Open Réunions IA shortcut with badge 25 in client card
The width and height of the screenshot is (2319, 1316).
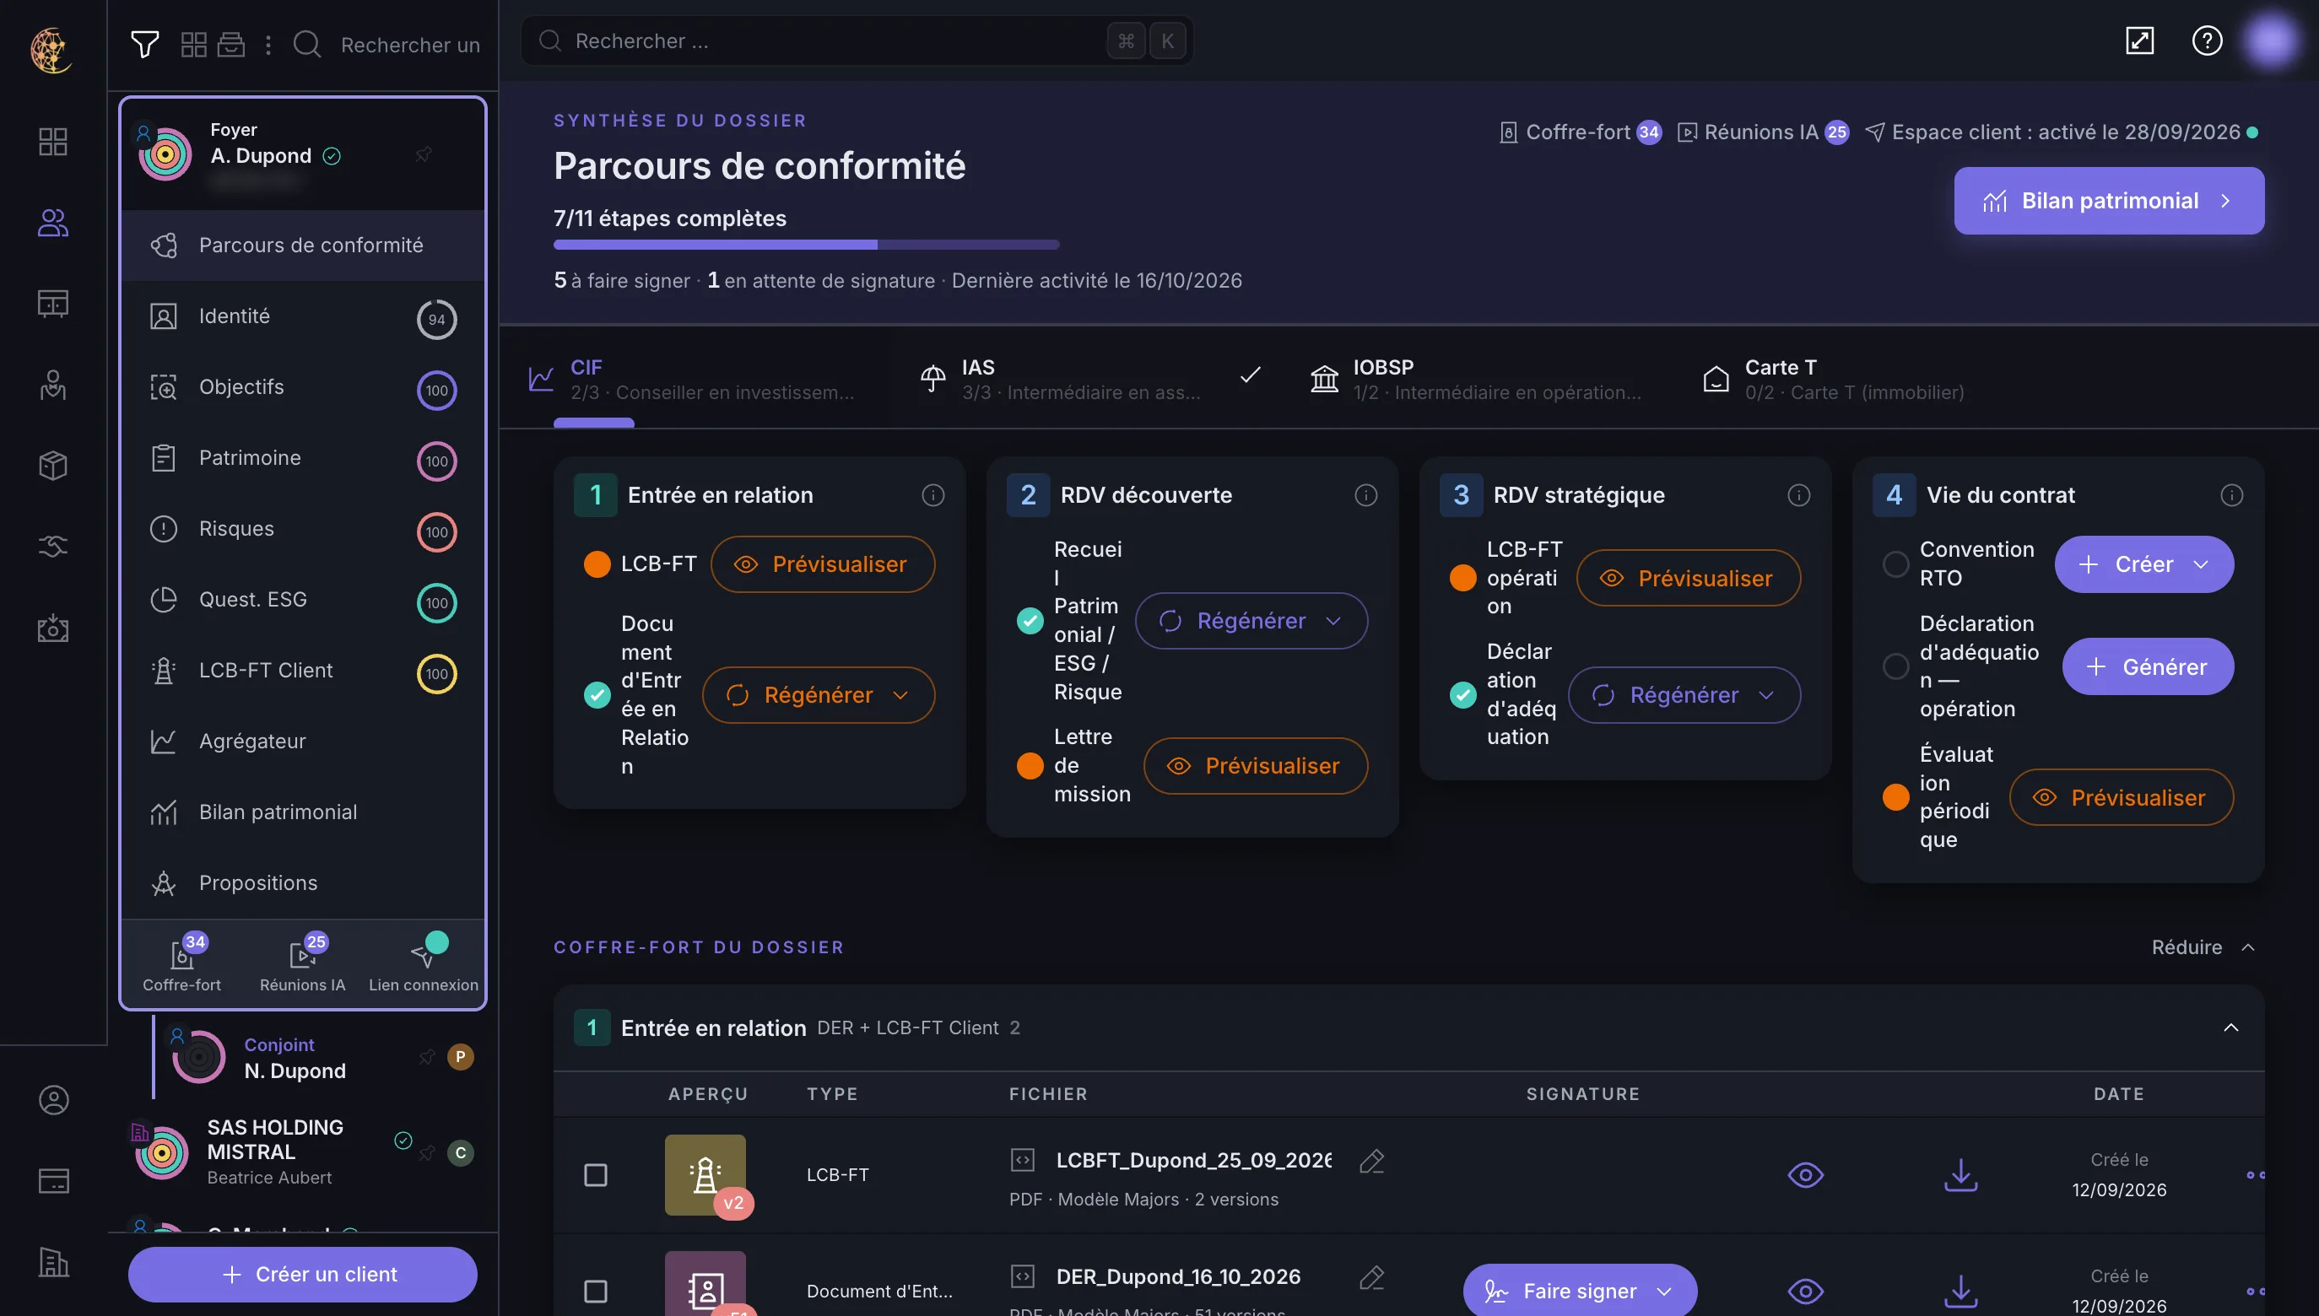click(x=302, y=963)
